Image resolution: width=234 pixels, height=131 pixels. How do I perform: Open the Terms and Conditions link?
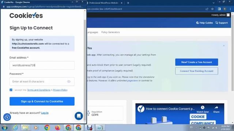click(39, 90)
